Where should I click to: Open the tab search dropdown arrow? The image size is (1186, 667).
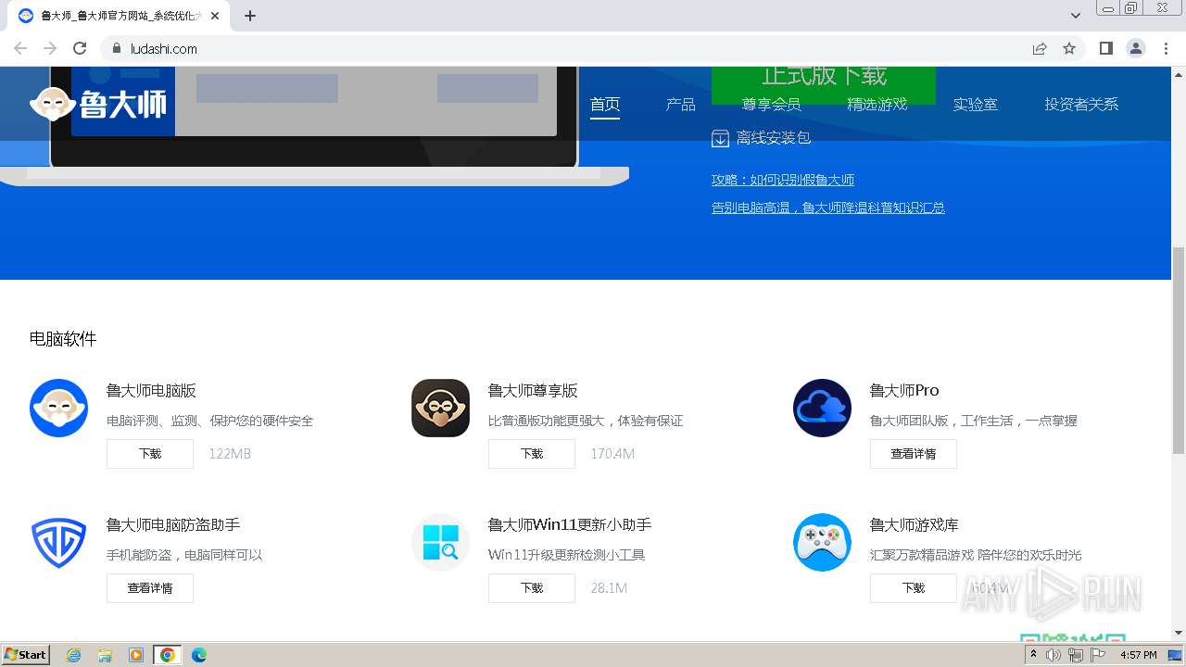click(x=1076, y=16)
